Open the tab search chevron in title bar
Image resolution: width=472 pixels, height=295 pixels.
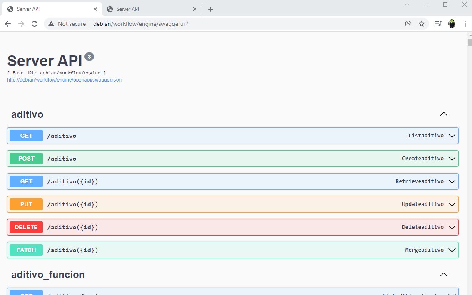pyautogui.click(x=407, y=5)
